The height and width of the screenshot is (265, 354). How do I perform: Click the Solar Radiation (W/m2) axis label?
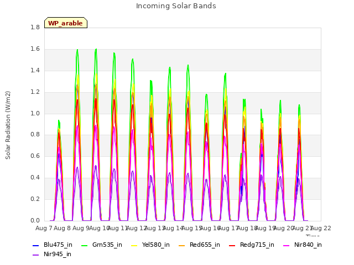pyautogui.click(x=8, y=125)
